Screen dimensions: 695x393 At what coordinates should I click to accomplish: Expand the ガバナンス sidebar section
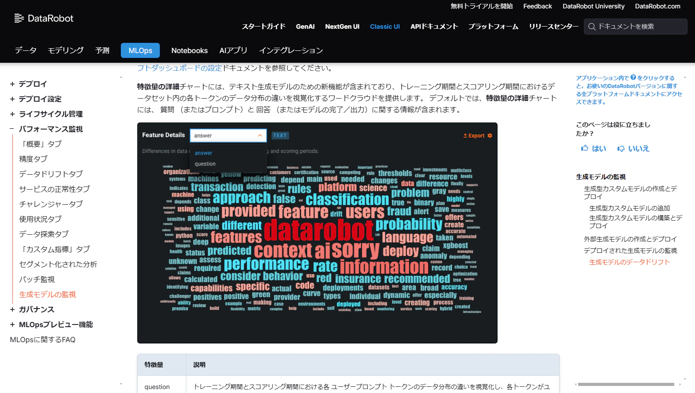(x=12, y=309)
